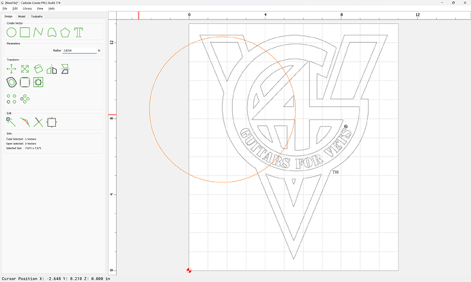471x282 pixels.
Task: Click the Carbide Create title bar app icon
Action: pyautogui.click(x=3, y=3)
